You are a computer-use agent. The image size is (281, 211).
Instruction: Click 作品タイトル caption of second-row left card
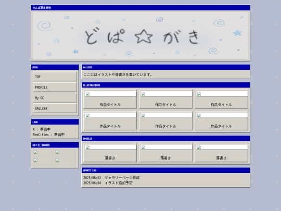tap(110, 126)
